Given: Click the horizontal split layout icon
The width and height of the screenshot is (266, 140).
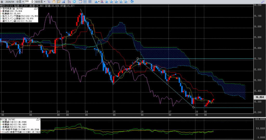Looking at the screenshot, I should click(x=85, y=2).
